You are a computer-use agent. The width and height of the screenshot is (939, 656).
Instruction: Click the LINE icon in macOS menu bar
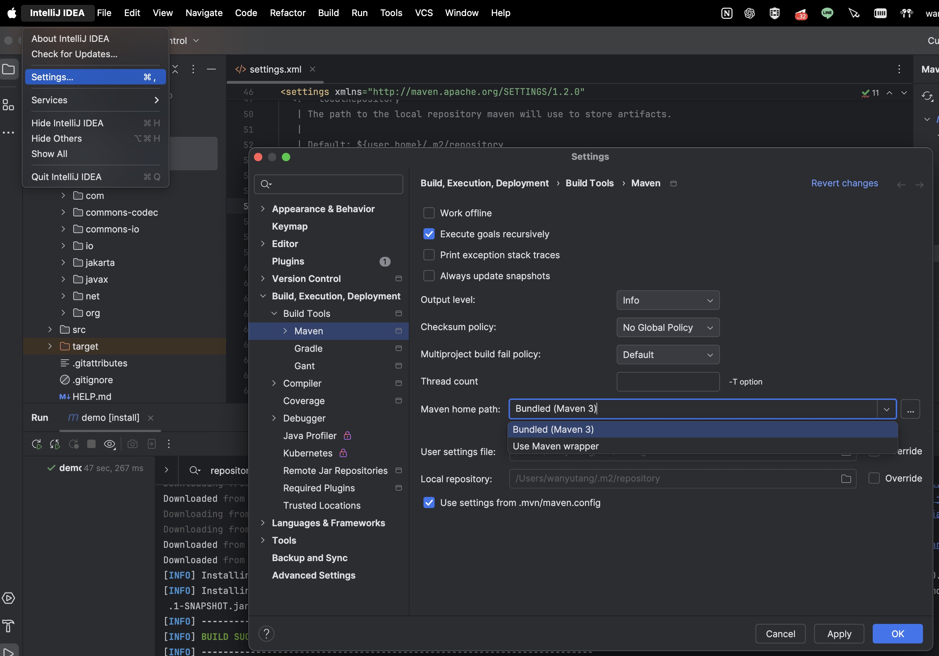pyautogui.click(x=827, y=14)
